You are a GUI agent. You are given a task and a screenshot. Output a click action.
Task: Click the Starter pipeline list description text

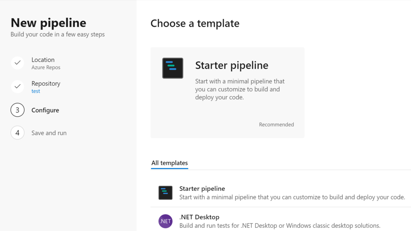pyautogui.click(x=292, y=197)
